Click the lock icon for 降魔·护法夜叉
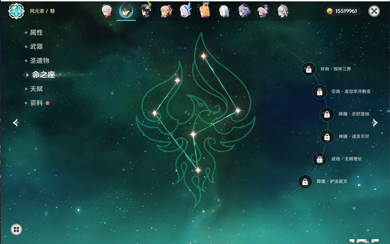The width and height of the screenshot is (390, 244). point(305,182)
